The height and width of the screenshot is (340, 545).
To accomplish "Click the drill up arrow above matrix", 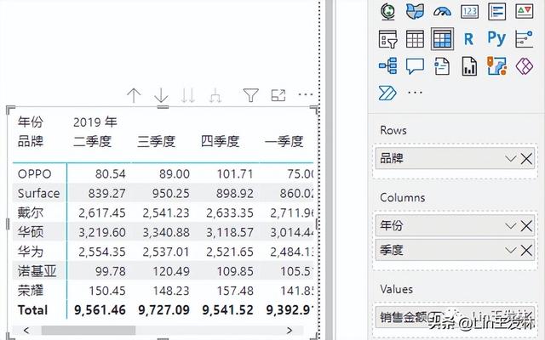I will click(x=134, y=95).
